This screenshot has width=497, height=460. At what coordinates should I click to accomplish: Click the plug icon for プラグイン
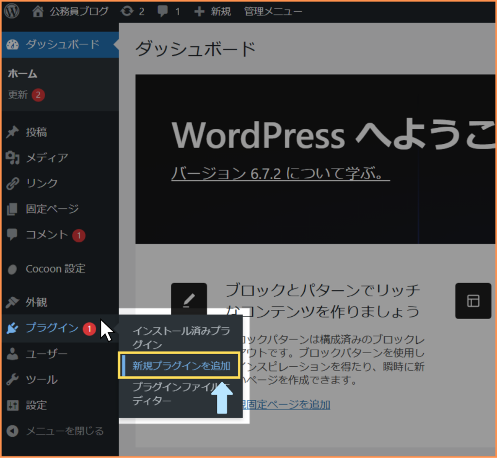tap(13, 328)
